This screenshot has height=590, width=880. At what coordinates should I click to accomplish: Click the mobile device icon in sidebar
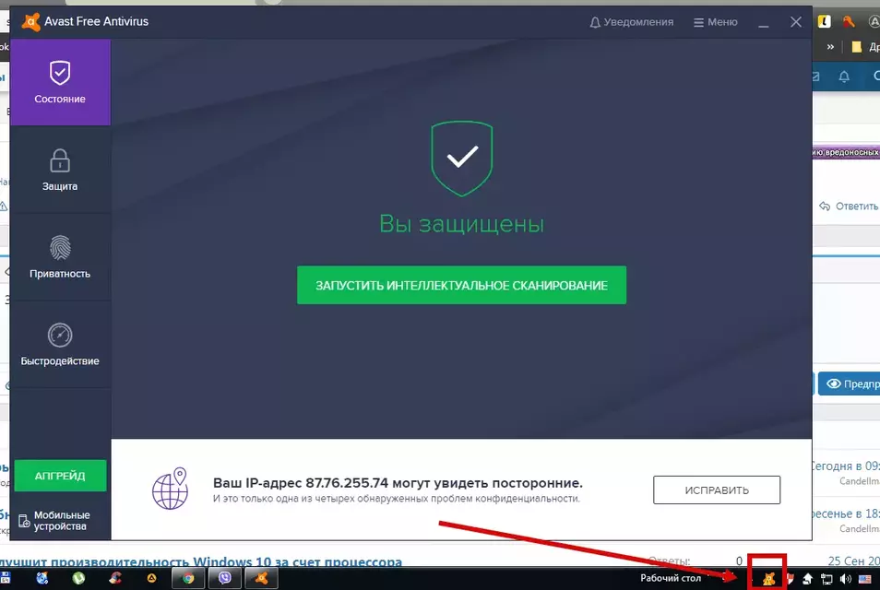pyautogui.click(x=24, y=521)
